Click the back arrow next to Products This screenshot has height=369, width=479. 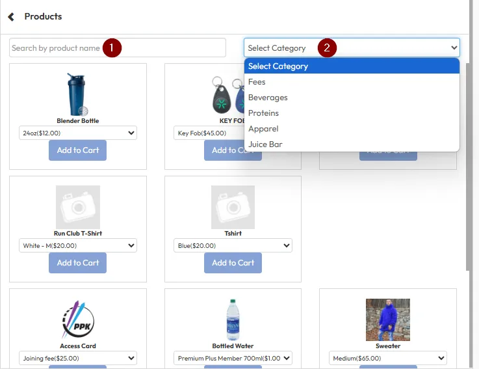coord(11,17)
